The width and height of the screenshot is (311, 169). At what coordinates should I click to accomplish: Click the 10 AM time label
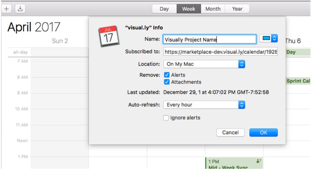coord(21,109)
